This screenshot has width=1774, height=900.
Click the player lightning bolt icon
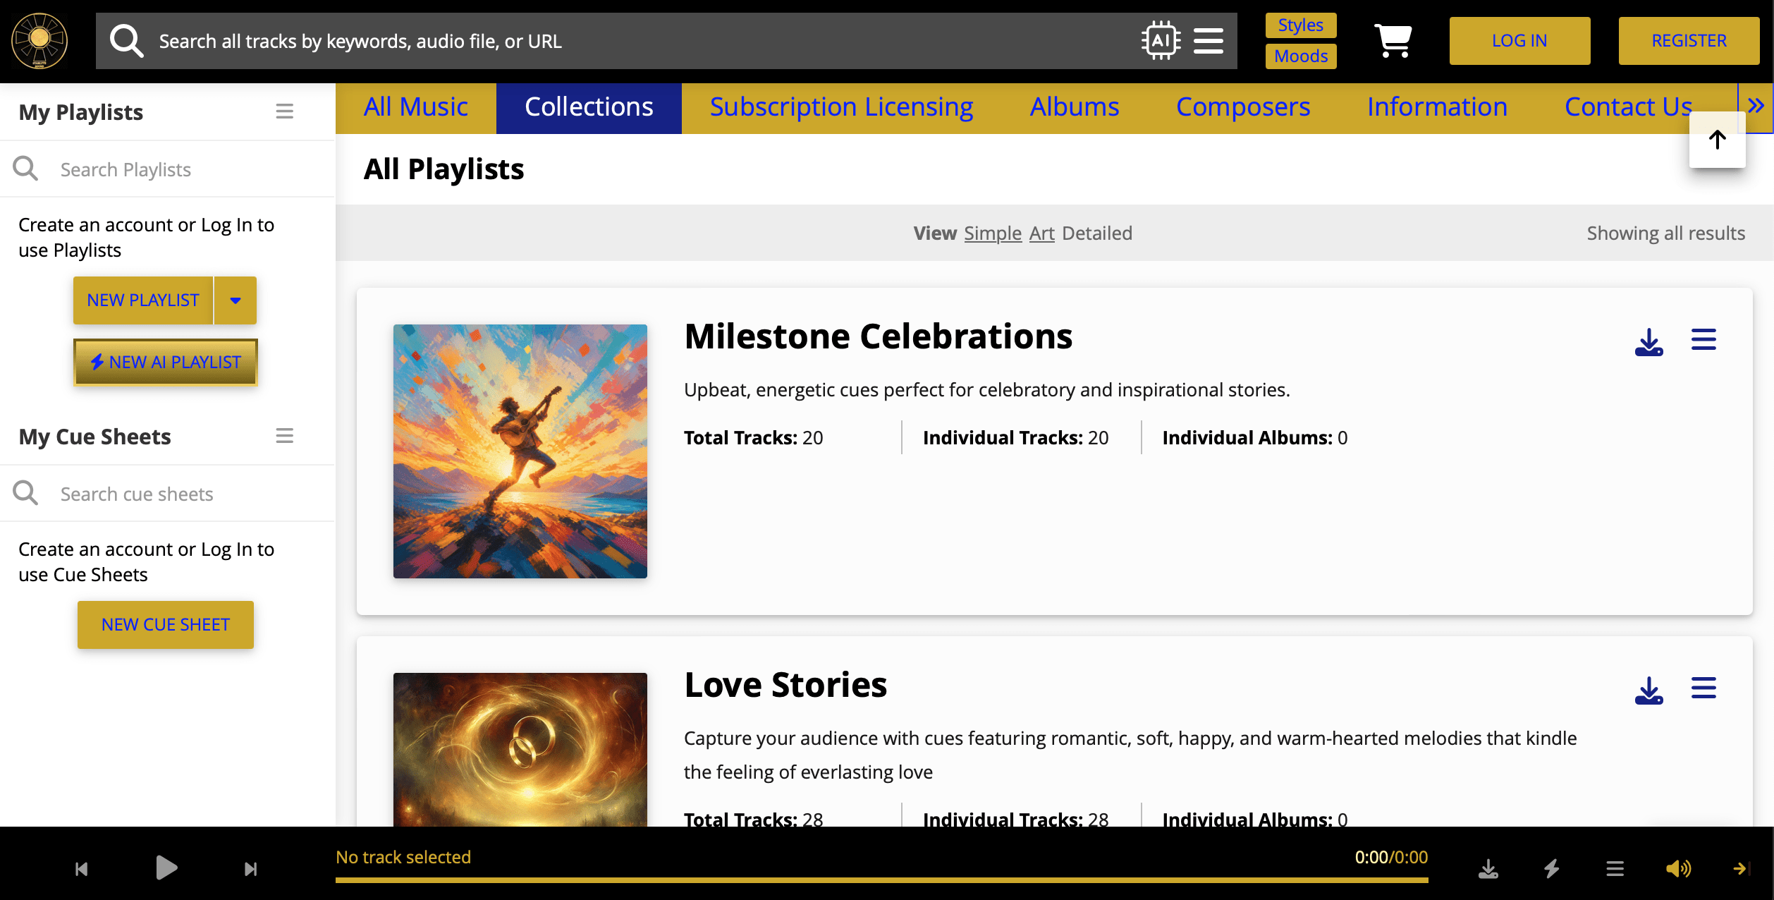pos(1552,869)
